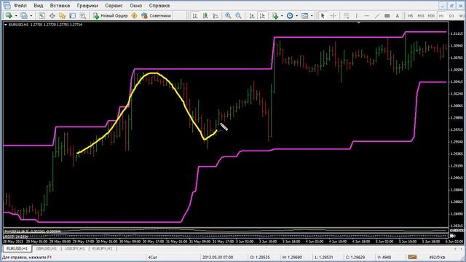The height and width of the screenshot is (262, 466).
Task: Toggle the Terminal panel icon
Action: 73,16
